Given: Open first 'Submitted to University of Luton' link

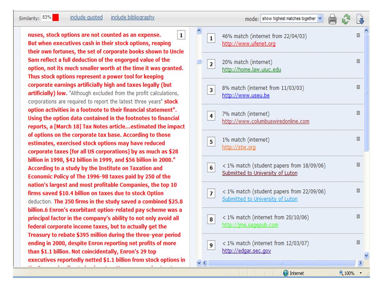Looking at the screenshot, I should [x=260, y=173].
